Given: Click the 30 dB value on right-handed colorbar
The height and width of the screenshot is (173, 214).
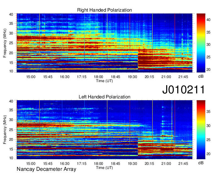Looking at the screenshot, I should click(x=208, y=45).
